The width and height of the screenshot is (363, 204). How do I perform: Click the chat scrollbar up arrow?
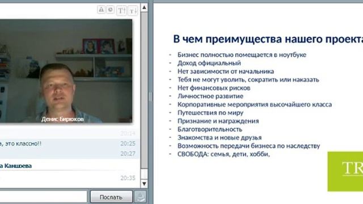[x=144, y=7]
